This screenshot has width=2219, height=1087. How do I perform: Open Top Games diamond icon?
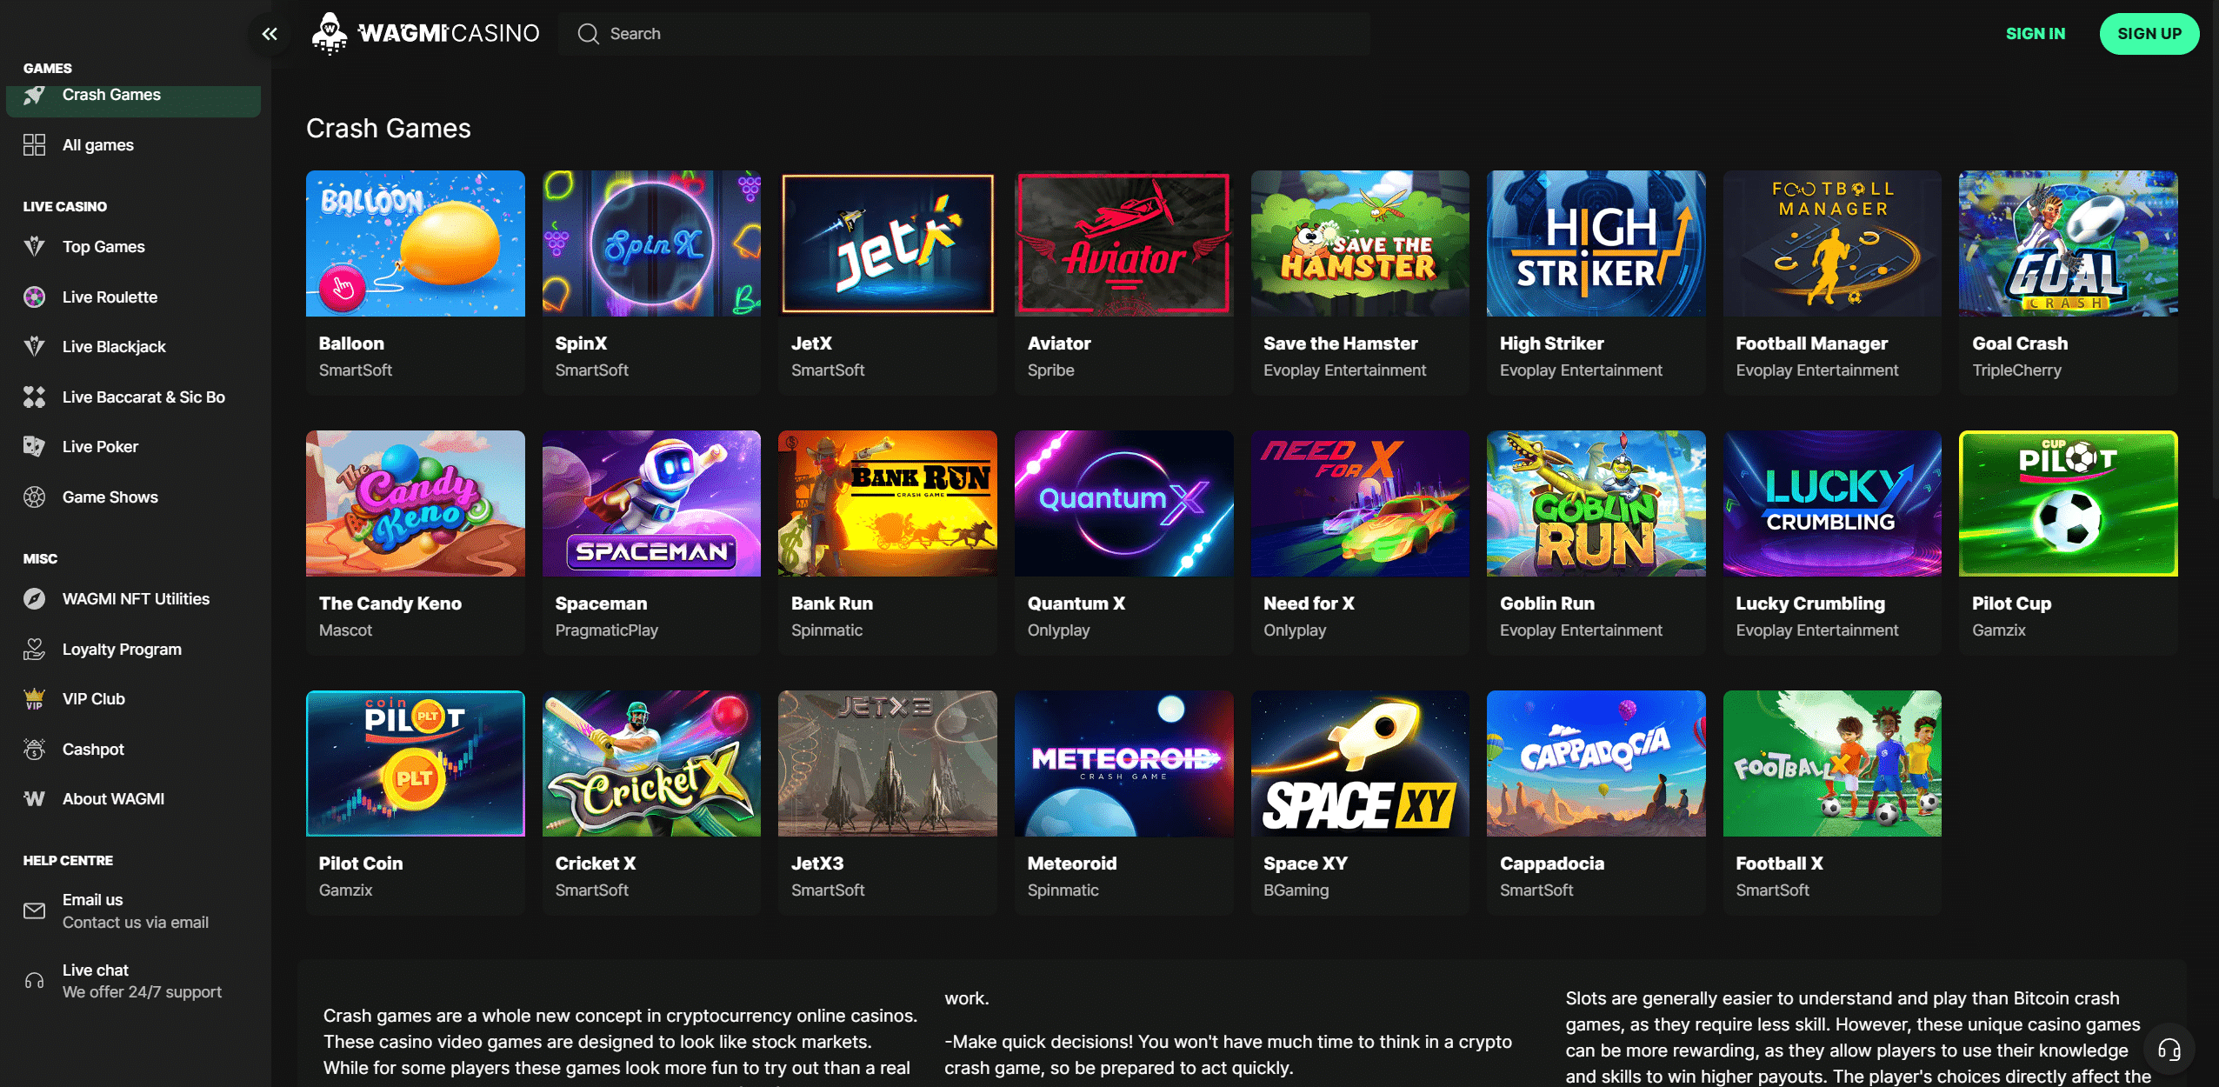(x=34, y=247)
